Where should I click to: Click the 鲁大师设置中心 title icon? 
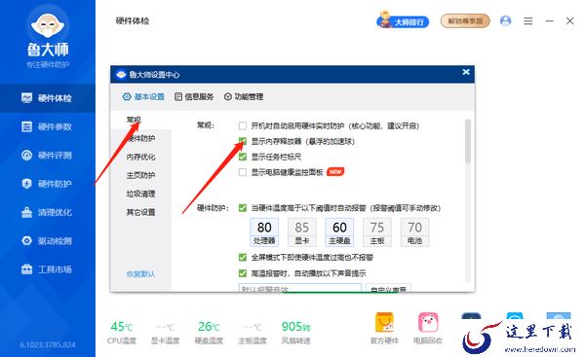(x=121, y=75)
